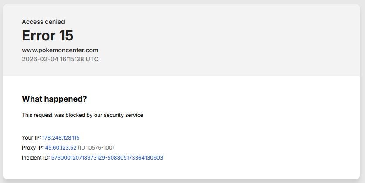Click the blocked by security service message
This screenshot has width=365, height=183.
pyautogui.click(x=82, y=115)
